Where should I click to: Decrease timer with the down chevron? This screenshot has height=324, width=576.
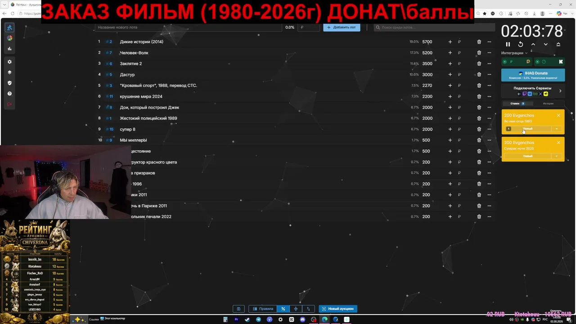(x=546, y=44)
